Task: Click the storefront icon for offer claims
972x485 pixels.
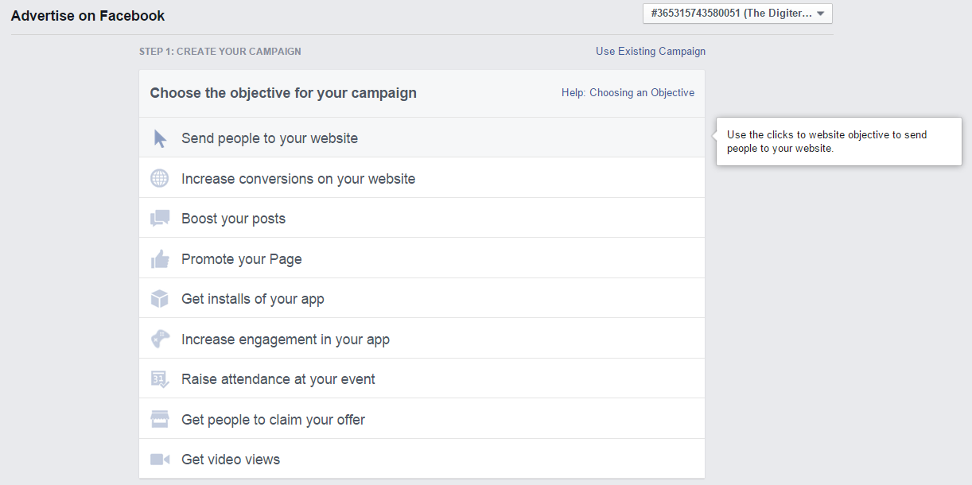Action: (x=160, y=419)
